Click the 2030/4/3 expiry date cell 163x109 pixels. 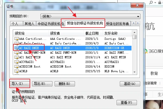click(x=92, y=43)
